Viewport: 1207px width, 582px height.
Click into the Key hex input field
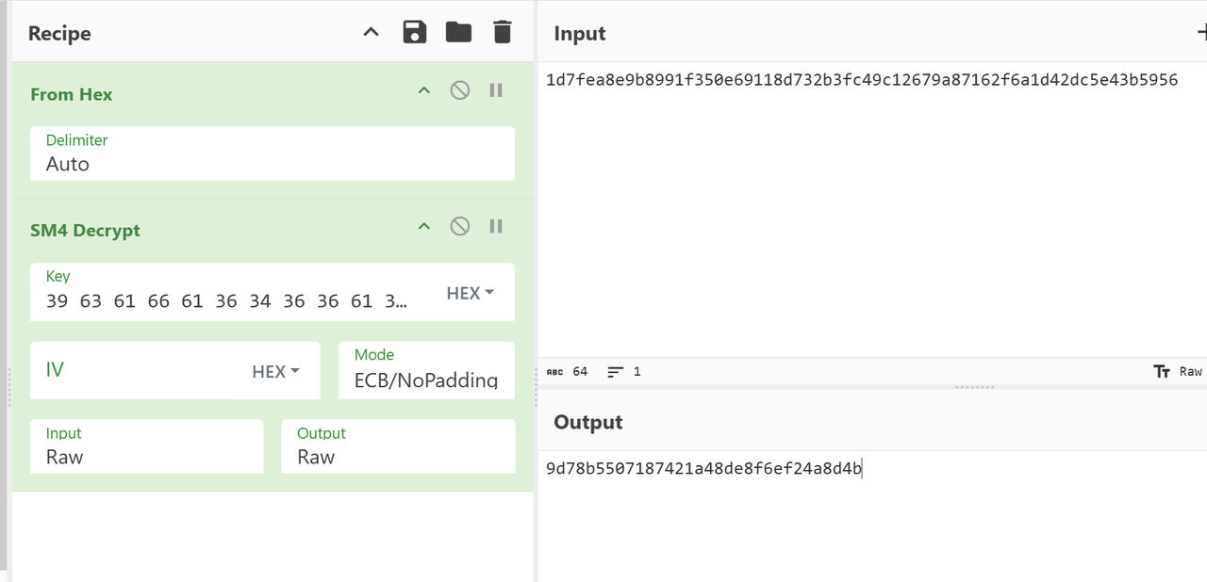pyautogui.click(x=226, y=300)
